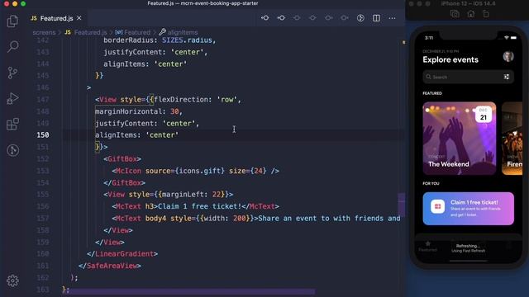Tap the Search field in the simulator app
This screenshot has width=529, height=297.
coord(469,77)
